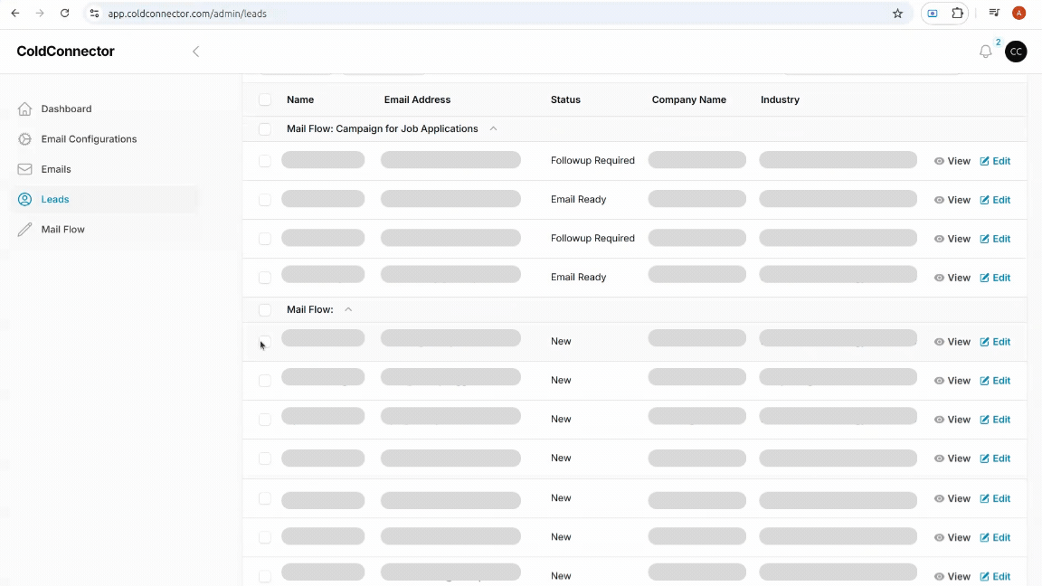Image resolution: width=1042 pixels, height=586 pixels.
Task: Collapse the sidebar with the chevron arrow
Action: [x=195, y=52]
